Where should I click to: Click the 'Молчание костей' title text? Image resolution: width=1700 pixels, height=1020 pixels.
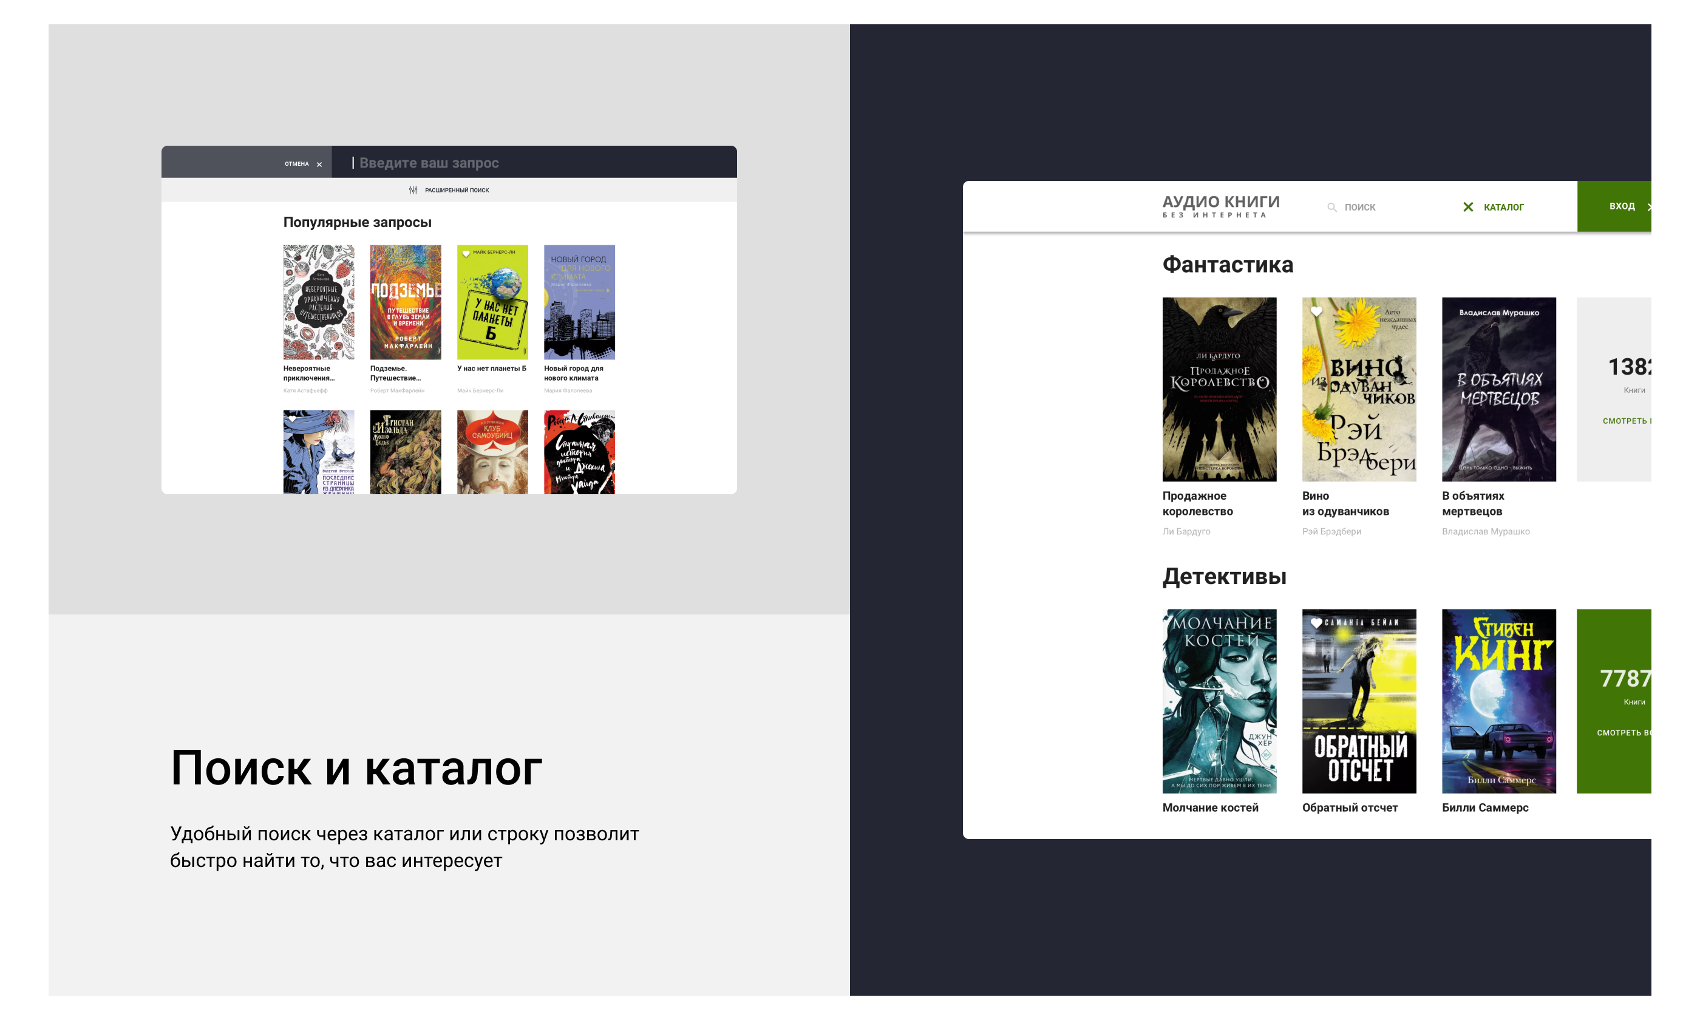pos(1210,807)
